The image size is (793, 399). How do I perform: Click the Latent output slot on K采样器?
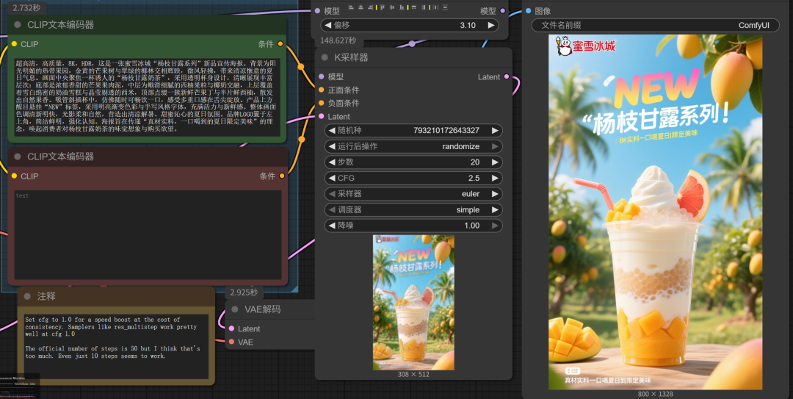pyautogui.click(x=506, y=76)
